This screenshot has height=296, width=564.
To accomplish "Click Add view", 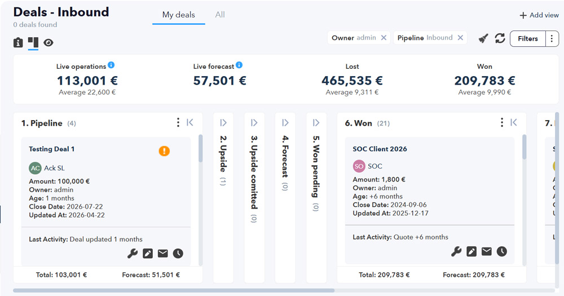I will point(539,15).
